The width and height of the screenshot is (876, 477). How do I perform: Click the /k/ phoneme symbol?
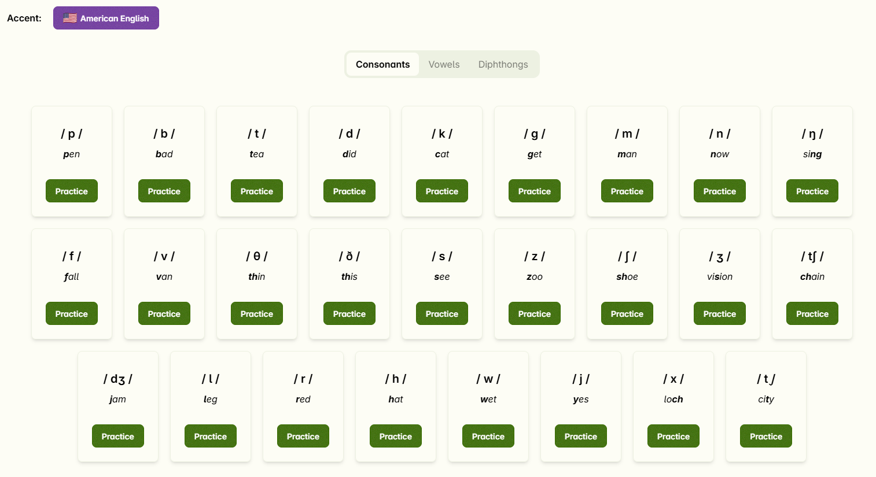pyautogui.click(x=442, y=134)
